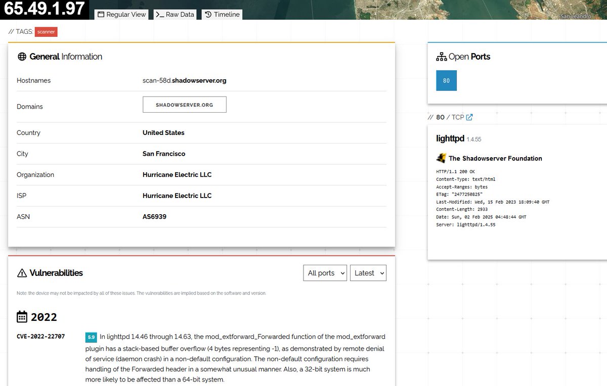Click the ETag header line
The image size is (607, 386).
459,195
